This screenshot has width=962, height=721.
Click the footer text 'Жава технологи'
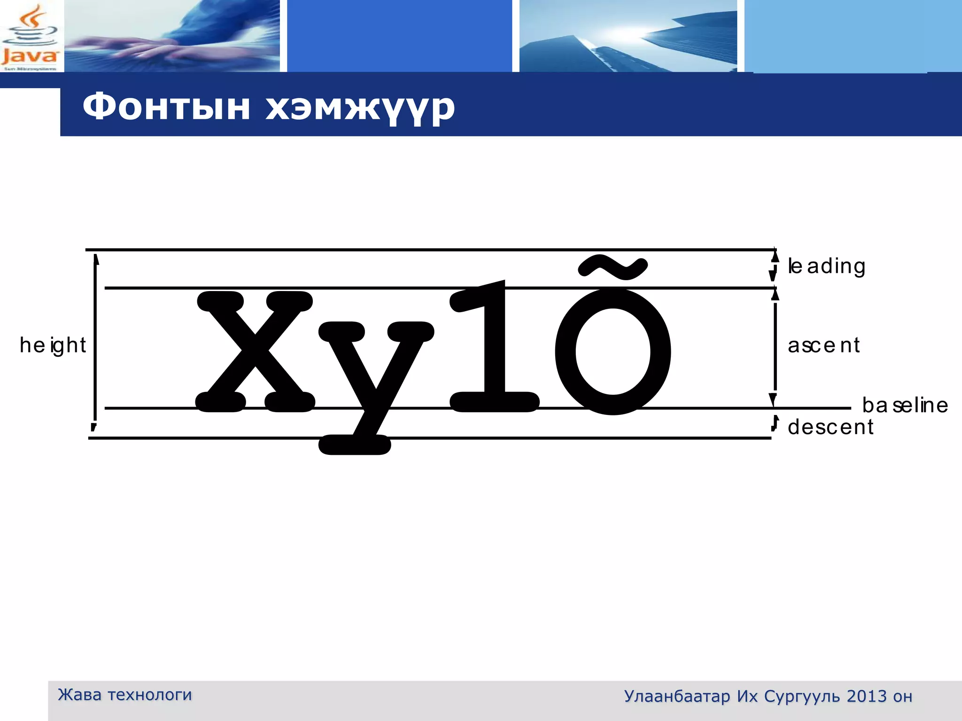[125, 695]
